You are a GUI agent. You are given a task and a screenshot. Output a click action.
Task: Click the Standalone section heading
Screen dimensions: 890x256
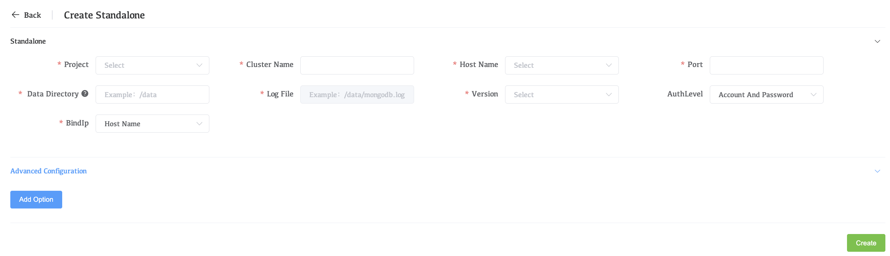click(28, 41)
